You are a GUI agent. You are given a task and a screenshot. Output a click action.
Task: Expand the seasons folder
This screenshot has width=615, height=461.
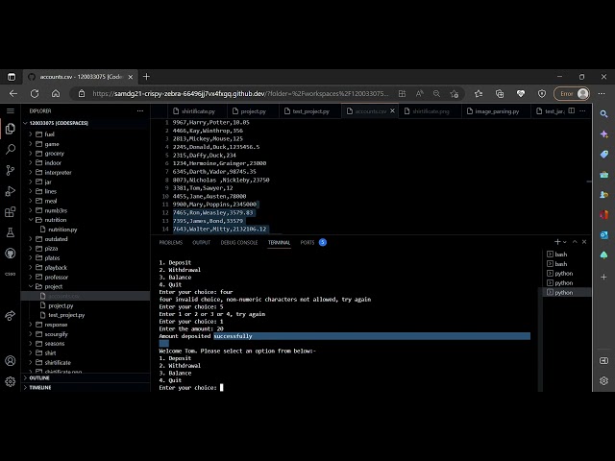tap(54, 344)
